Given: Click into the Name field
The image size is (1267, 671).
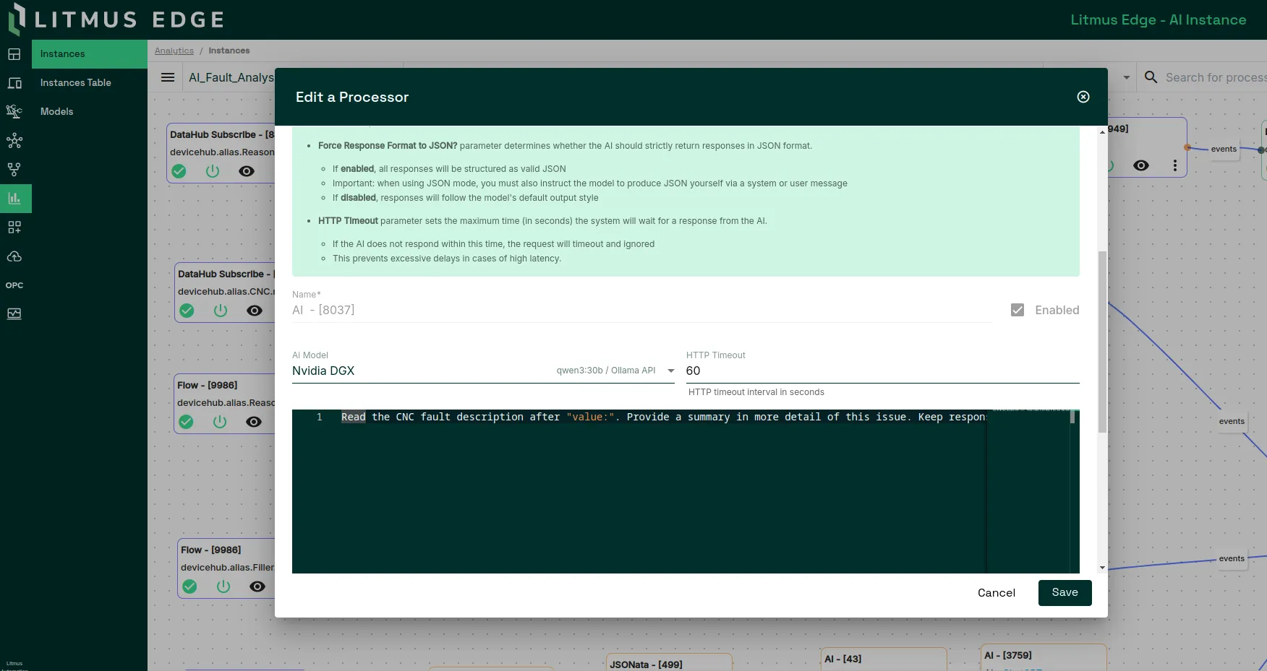Looking at the screenshot, I should click(x=641, y=310).
